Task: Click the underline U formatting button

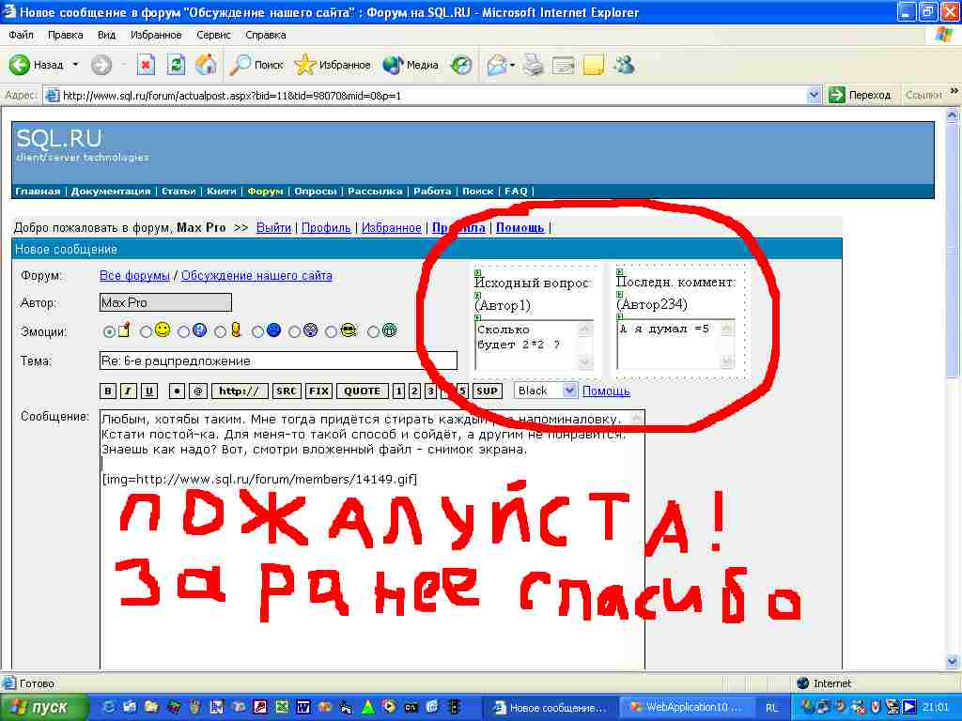Action: pos(149,391)
